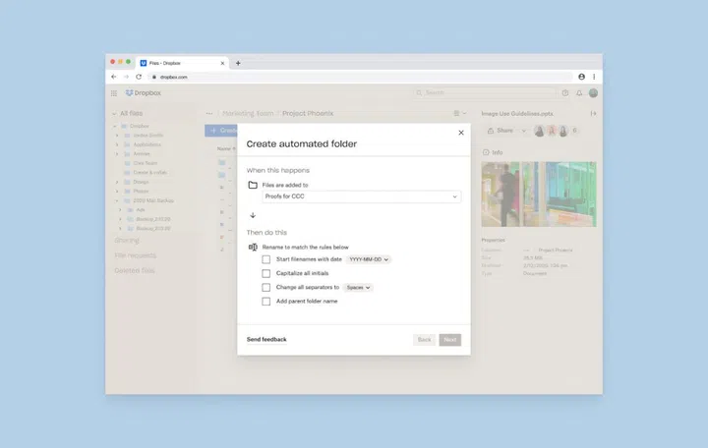Click the folder icon beside Files are added to
708x448 pixels.
pyautogui.click(x=253, y=185)
